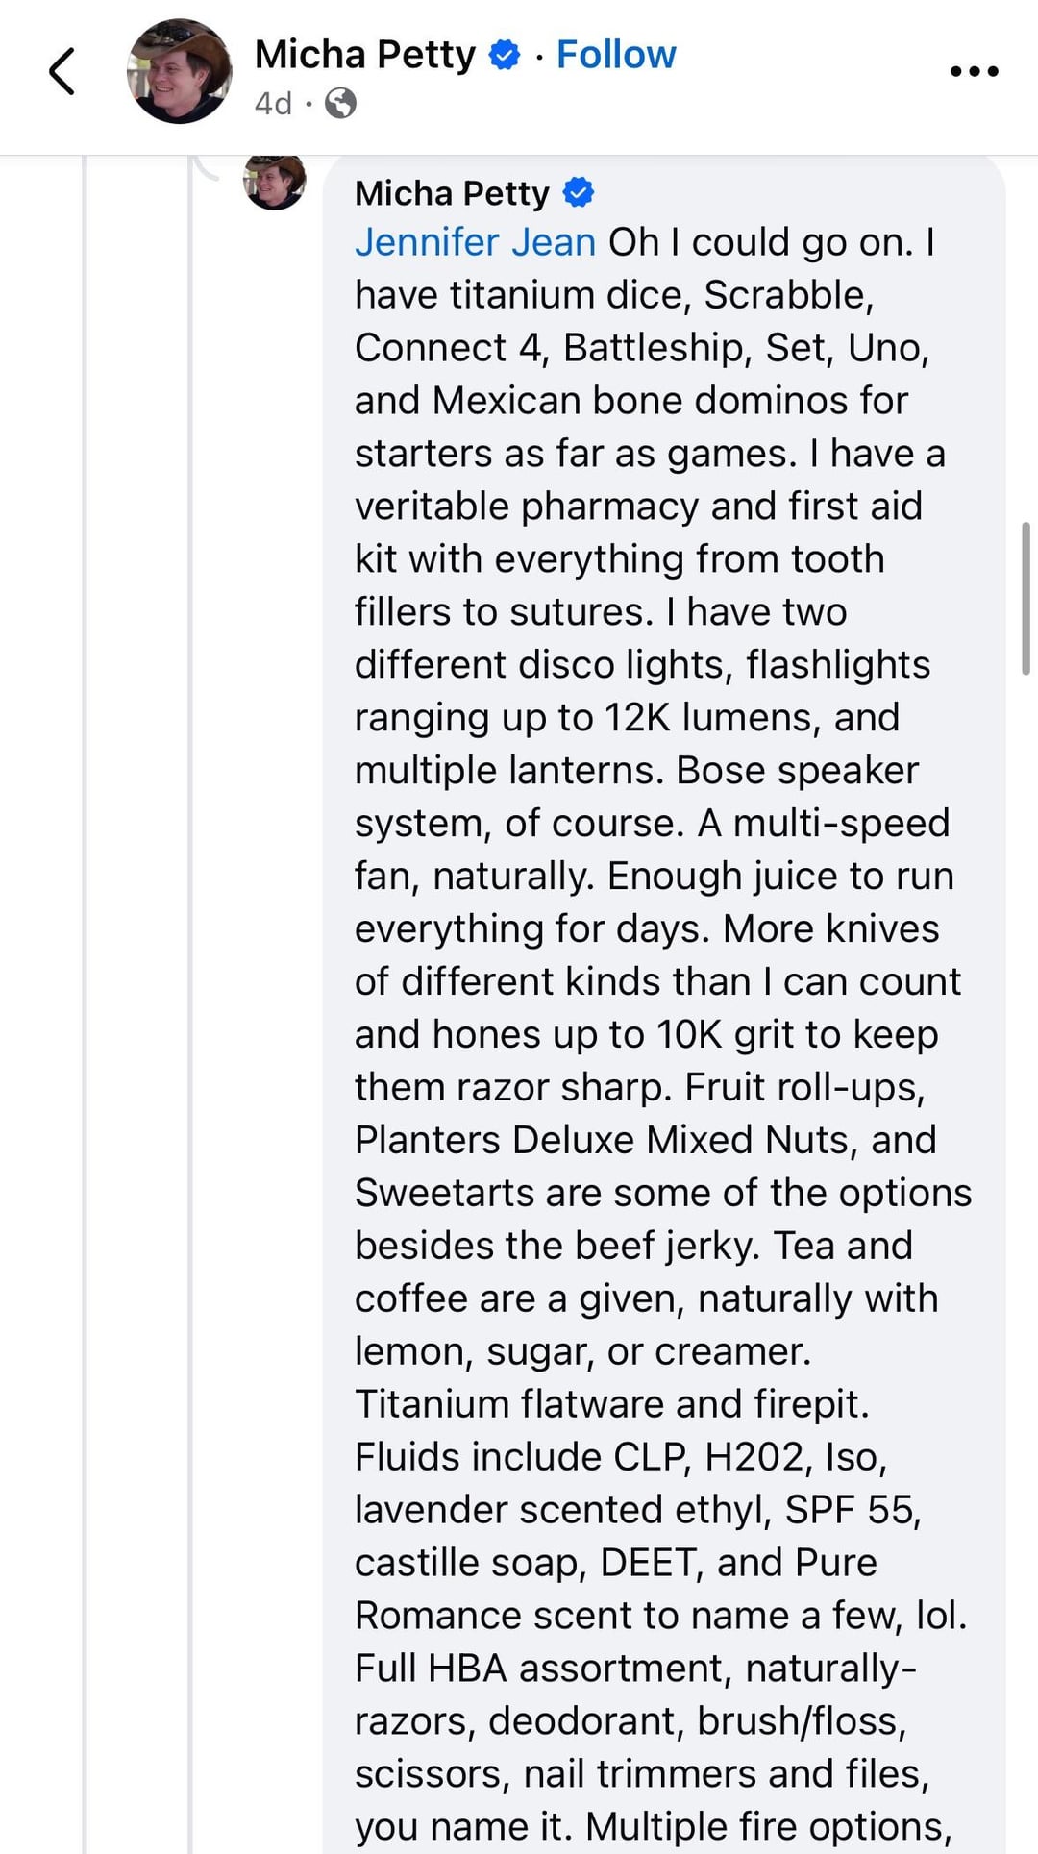Screen dimensions: 1038x1854
Task: Click the comment line about the Bose speaker
Action: click(636, 771)
